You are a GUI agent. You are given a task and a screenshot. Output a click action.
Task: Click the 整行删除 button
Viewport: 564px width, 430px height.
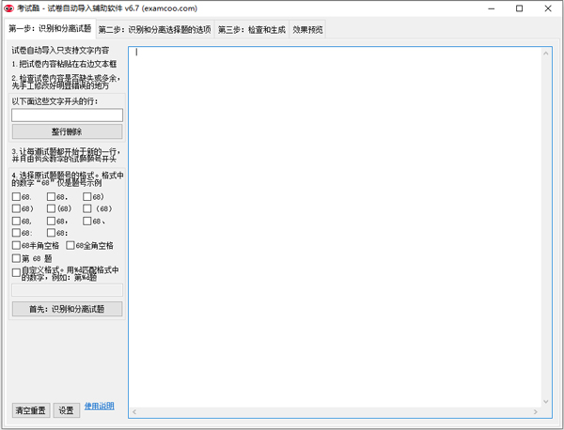tap(68, 131)
